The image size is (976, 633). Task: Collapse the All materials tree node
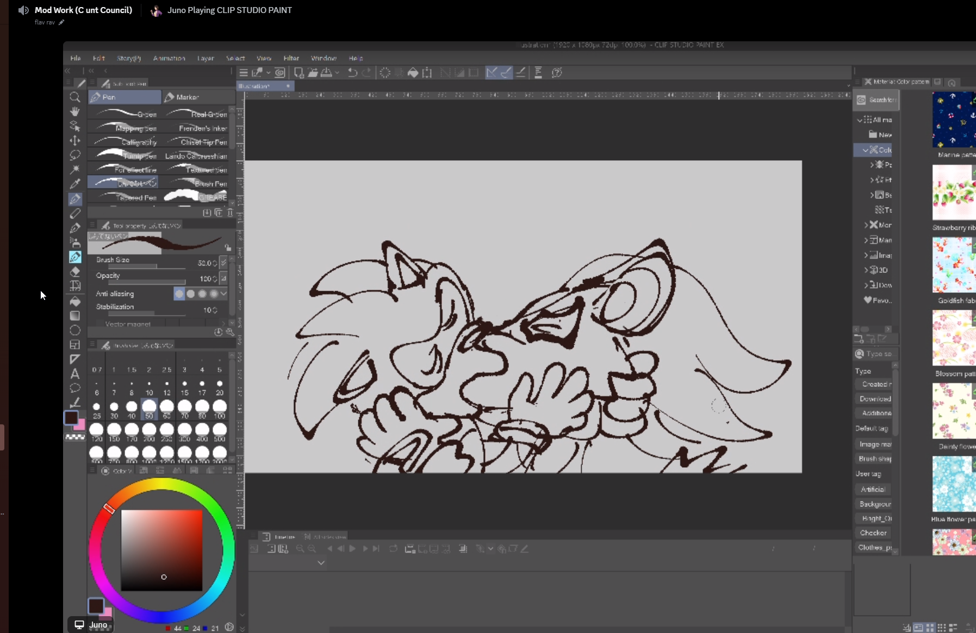[860, 120]
